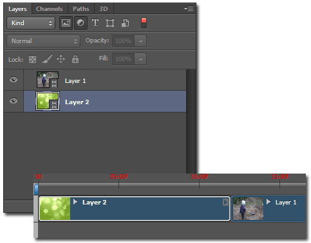Open the Normal blend mode dropdown

click(x=43, y=41)
